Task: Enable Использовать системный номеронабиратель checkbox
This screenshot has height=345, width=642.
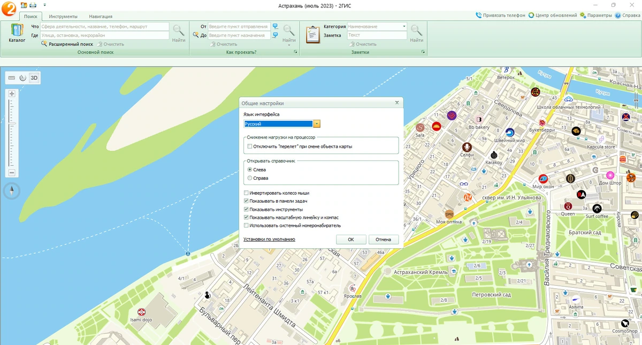Action: point(246,226)
